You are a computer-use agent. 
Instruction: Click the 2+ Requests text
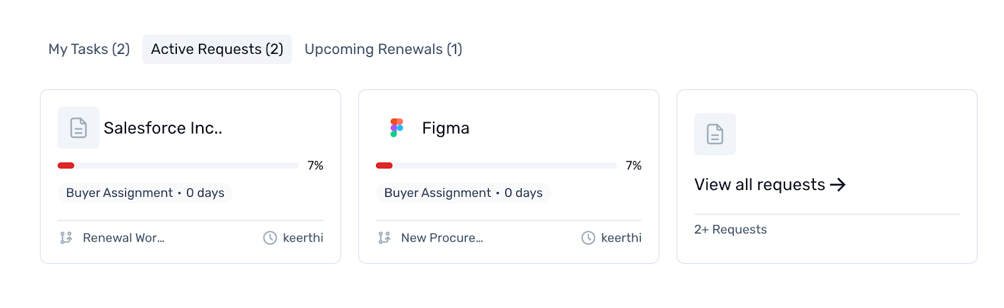(x=730, y=230)
